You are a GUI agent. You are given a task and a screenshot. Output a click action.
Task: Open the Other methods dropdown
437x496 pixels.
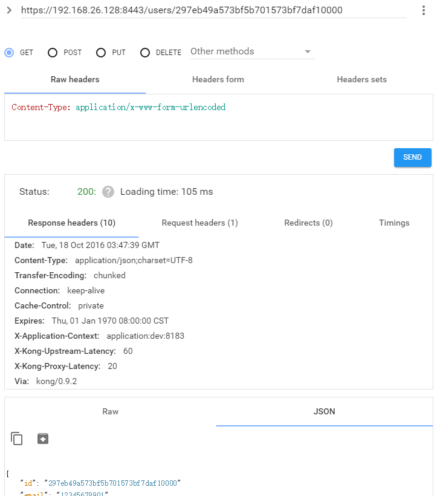click(x=252, y=51)
